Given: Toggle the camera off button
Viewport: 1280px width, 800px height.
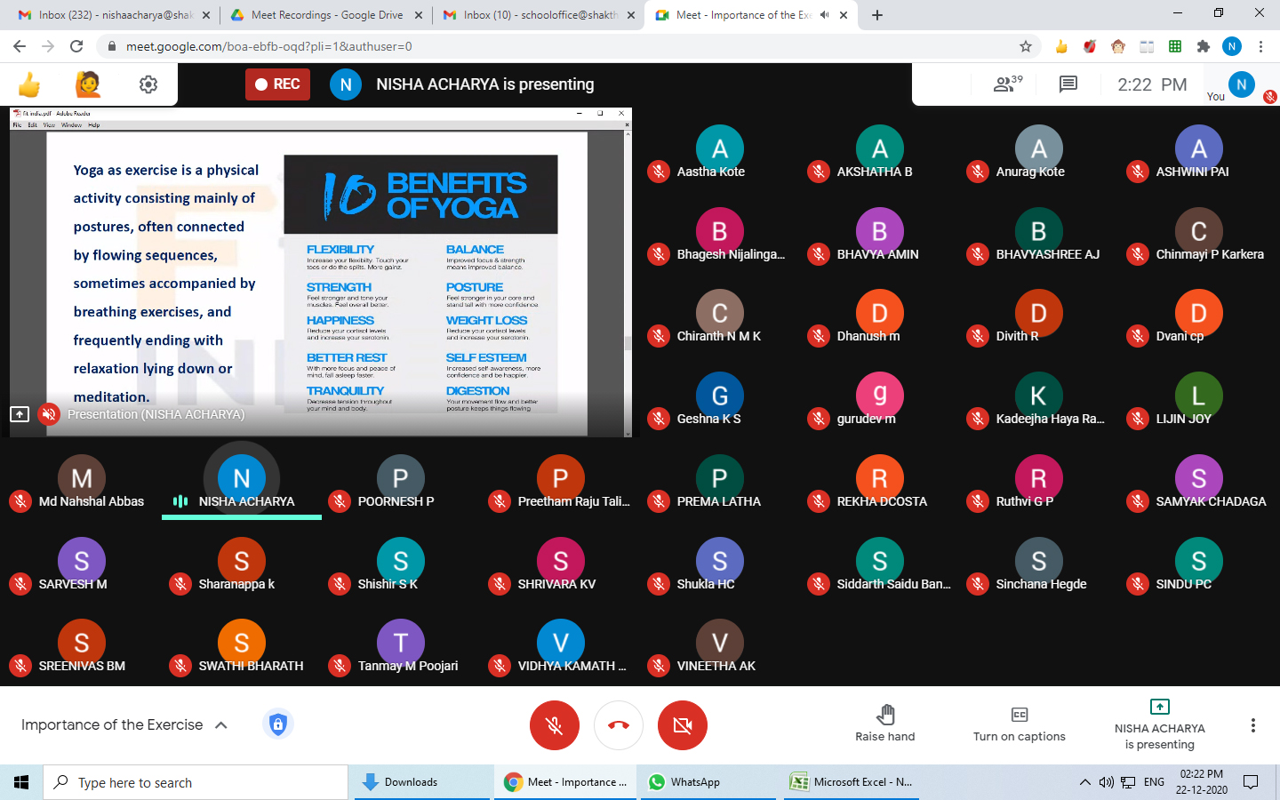Looking at the screenshot, I should pos(683,725).
